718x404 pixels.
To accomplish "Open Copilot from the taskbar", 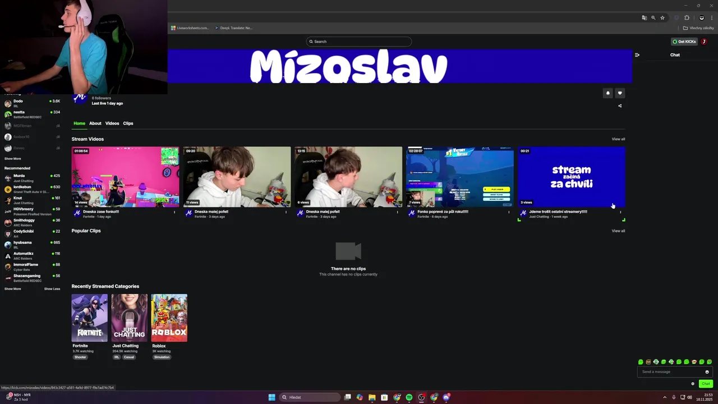I will point(360,397).
